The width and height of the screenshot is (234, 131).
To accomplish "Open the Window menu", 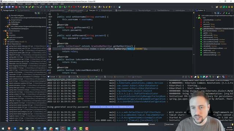I will coord(55,4).
